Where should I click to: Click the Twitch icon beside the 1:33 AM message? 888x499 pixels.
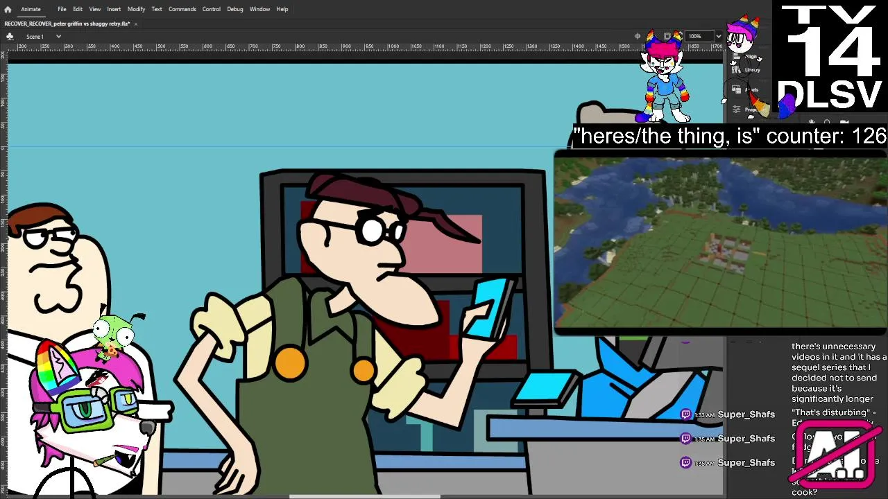coord(686,414)
